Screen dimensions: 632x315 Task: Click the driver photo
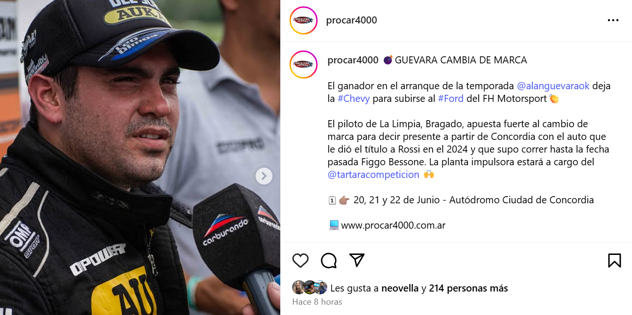pos(140,157)
